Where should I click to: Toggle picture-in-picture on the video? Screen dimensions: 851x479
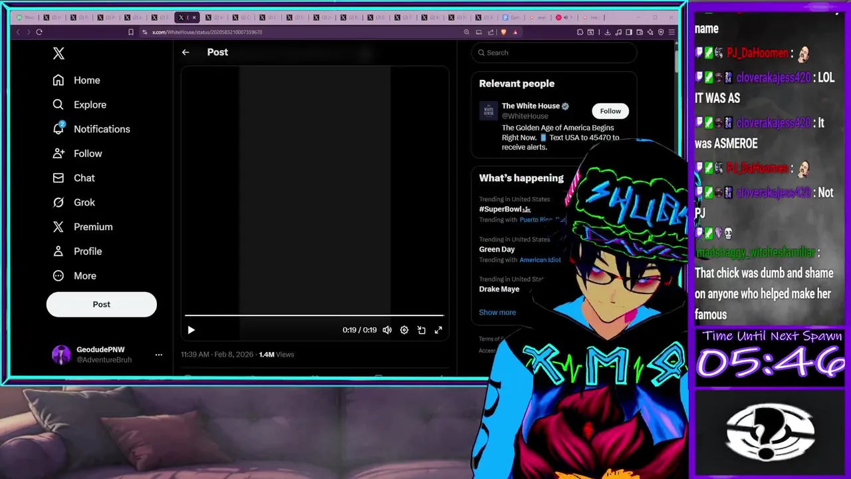click(422, 330)
